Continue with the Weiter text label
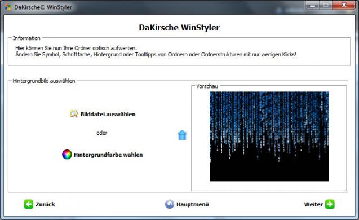 click(x=313, y=204)
